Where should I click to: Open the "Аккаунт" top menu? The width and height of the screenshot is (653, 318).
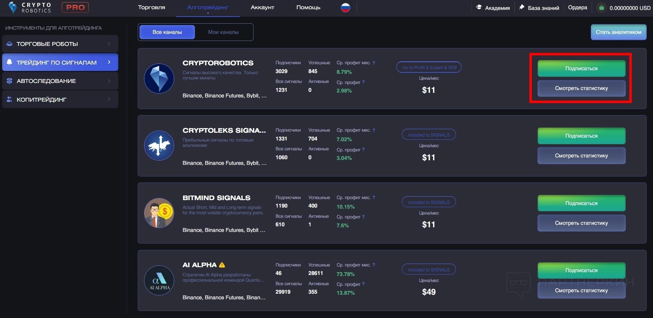262,7
